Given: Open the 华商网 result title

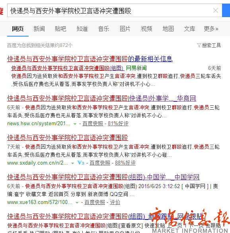Looking at the screenshot, I should [101, 98].
